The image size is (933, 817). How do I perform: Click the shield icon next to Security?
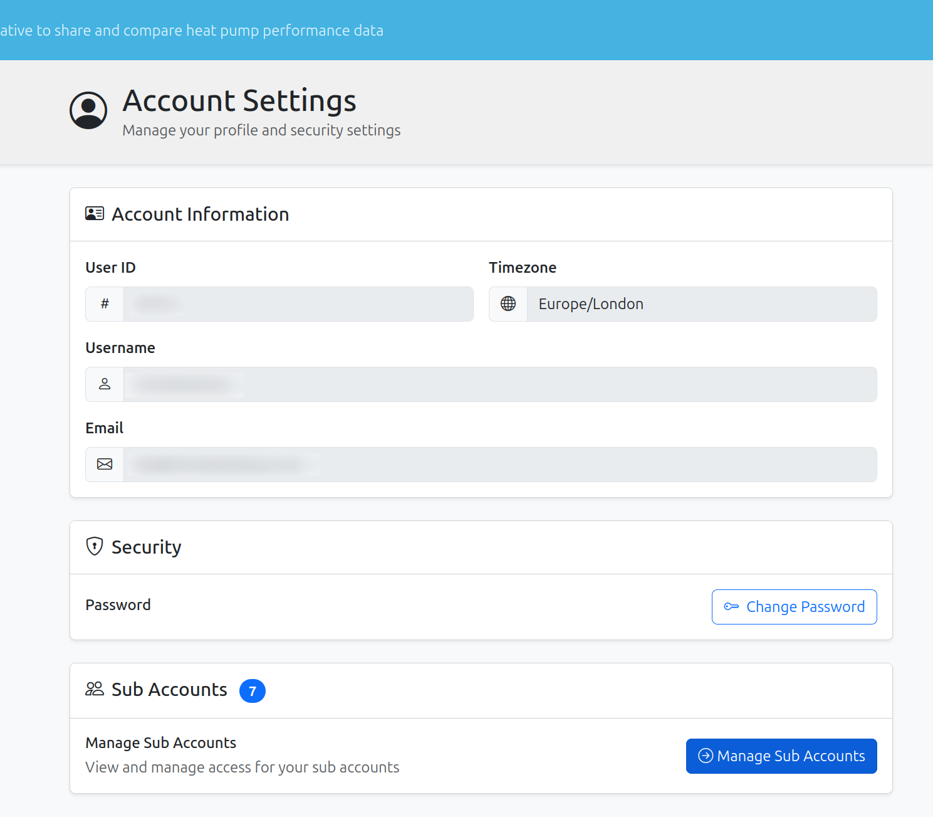click(x=95, y=546)
